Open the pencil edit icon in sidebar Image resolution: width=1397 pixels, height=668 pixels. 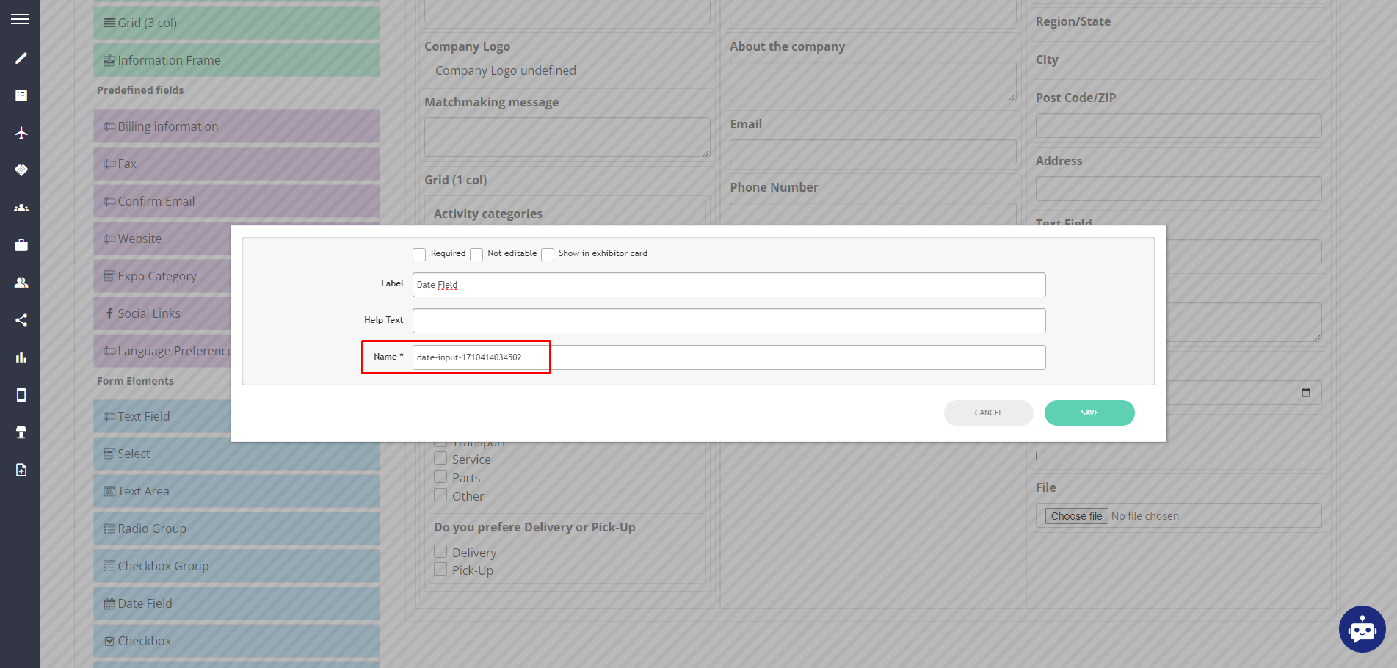pyautogui.click(x=21, y=58)
